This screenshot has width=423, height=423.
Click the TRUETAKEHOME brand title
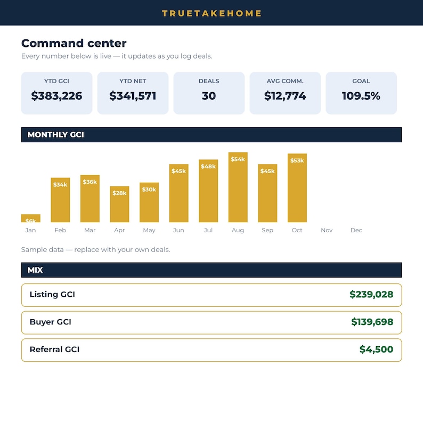click(211, 13)
